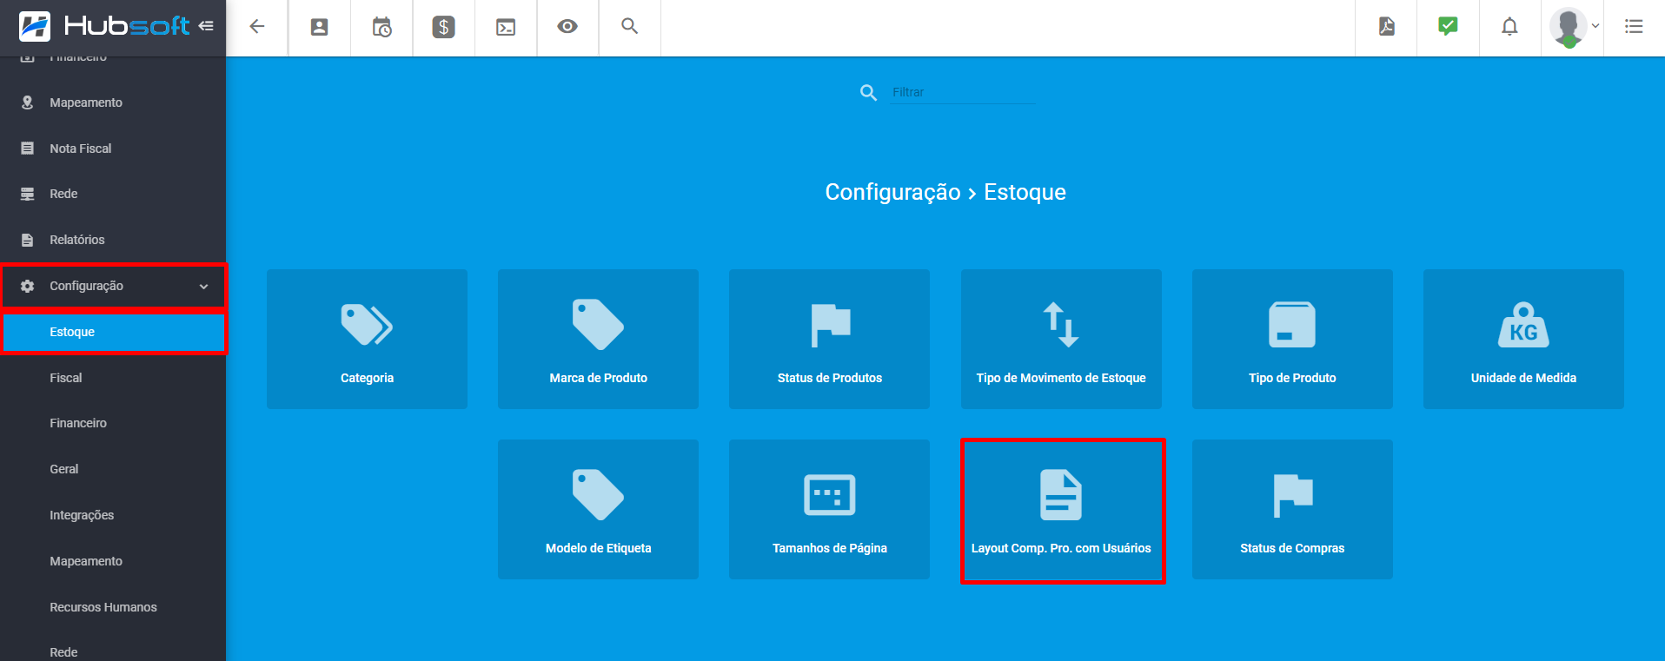This screenshot has width=1665, height=661.
Task: Click the Relatórios document icon in sidebar
Action: click(27, 240)
